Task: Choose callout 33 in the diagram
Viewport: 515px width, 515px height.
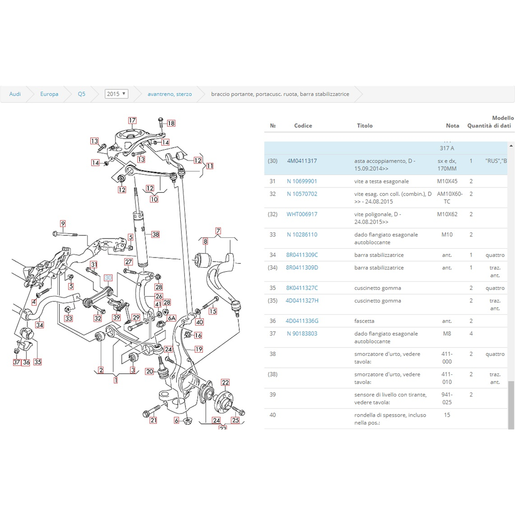Action: [x=68, y=318]
